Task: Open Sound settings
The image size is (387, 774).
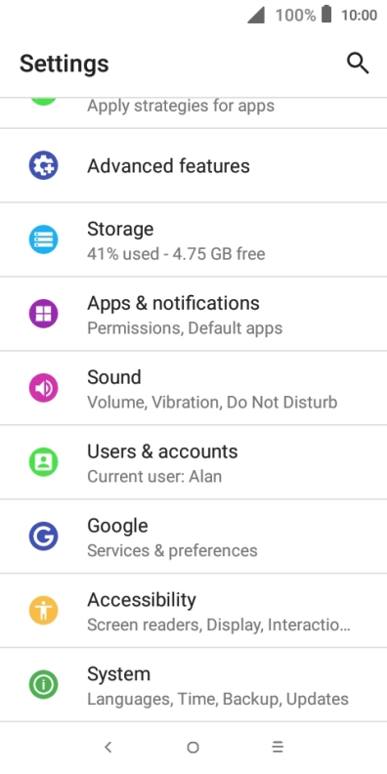Action: (193, 388)
